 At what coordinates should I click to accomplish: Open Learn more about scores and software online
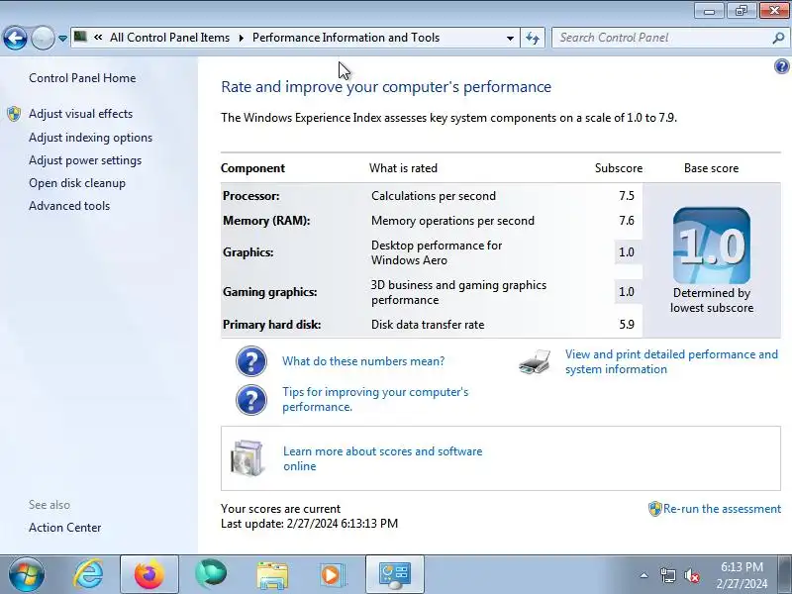coord(383,458)
